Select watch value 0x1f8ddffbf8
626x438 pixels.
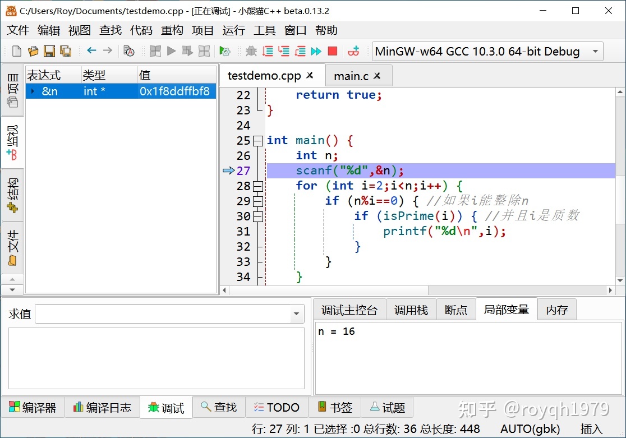pyautogui.click(x=174, y=91)
